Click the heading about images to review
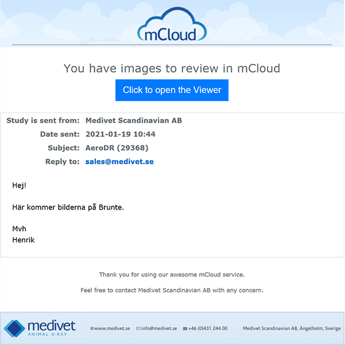 [172, 68]
